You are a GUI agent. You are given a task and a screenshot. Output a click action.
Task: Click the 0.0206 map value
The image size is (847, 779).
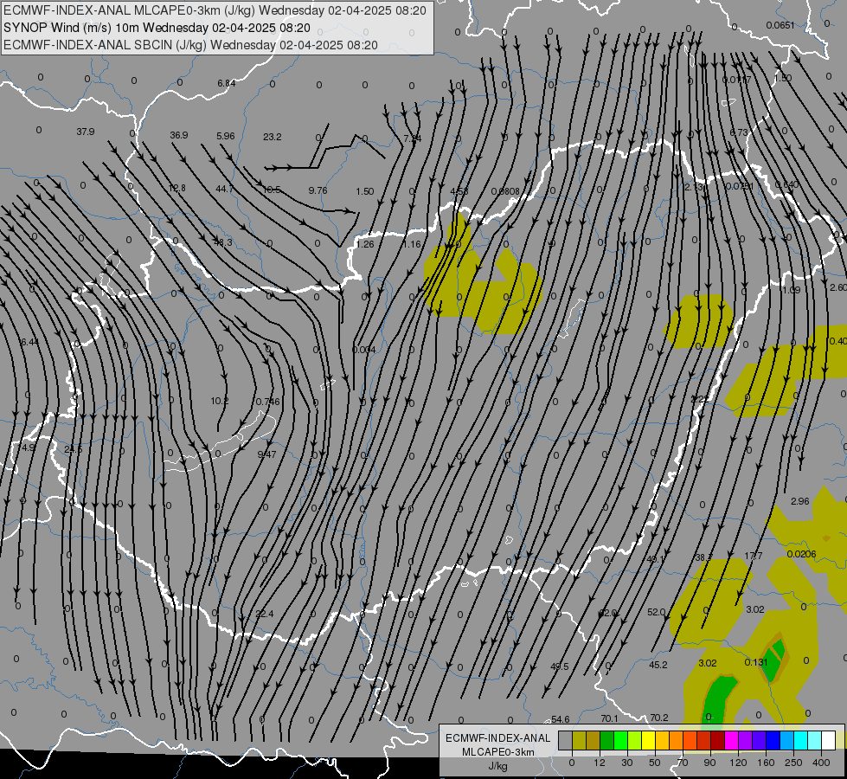[802, 554]
